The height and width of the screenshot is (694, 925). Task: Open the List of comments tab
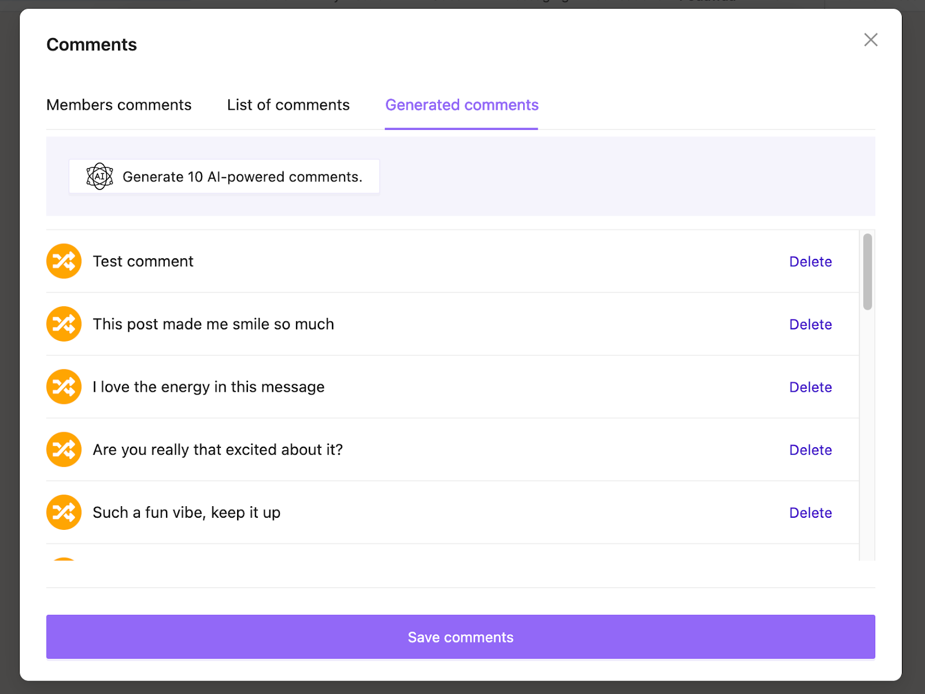(x=288, y=105)
